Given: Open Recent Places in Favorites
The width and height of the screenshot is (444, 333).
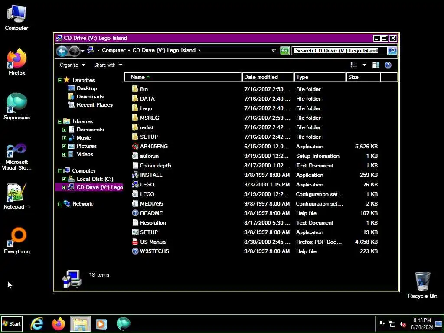Looking at the screenshot, I should click(90, 105).
